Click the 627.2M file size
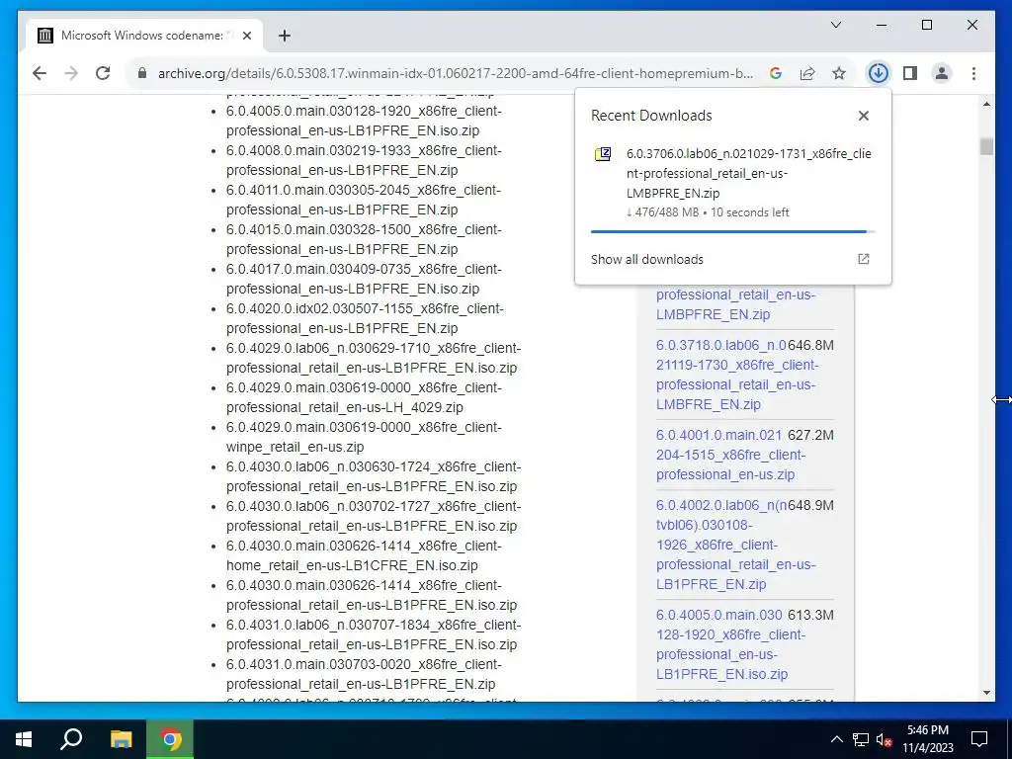This screenshot has height=759, width=1012. (x=810, y=435)
